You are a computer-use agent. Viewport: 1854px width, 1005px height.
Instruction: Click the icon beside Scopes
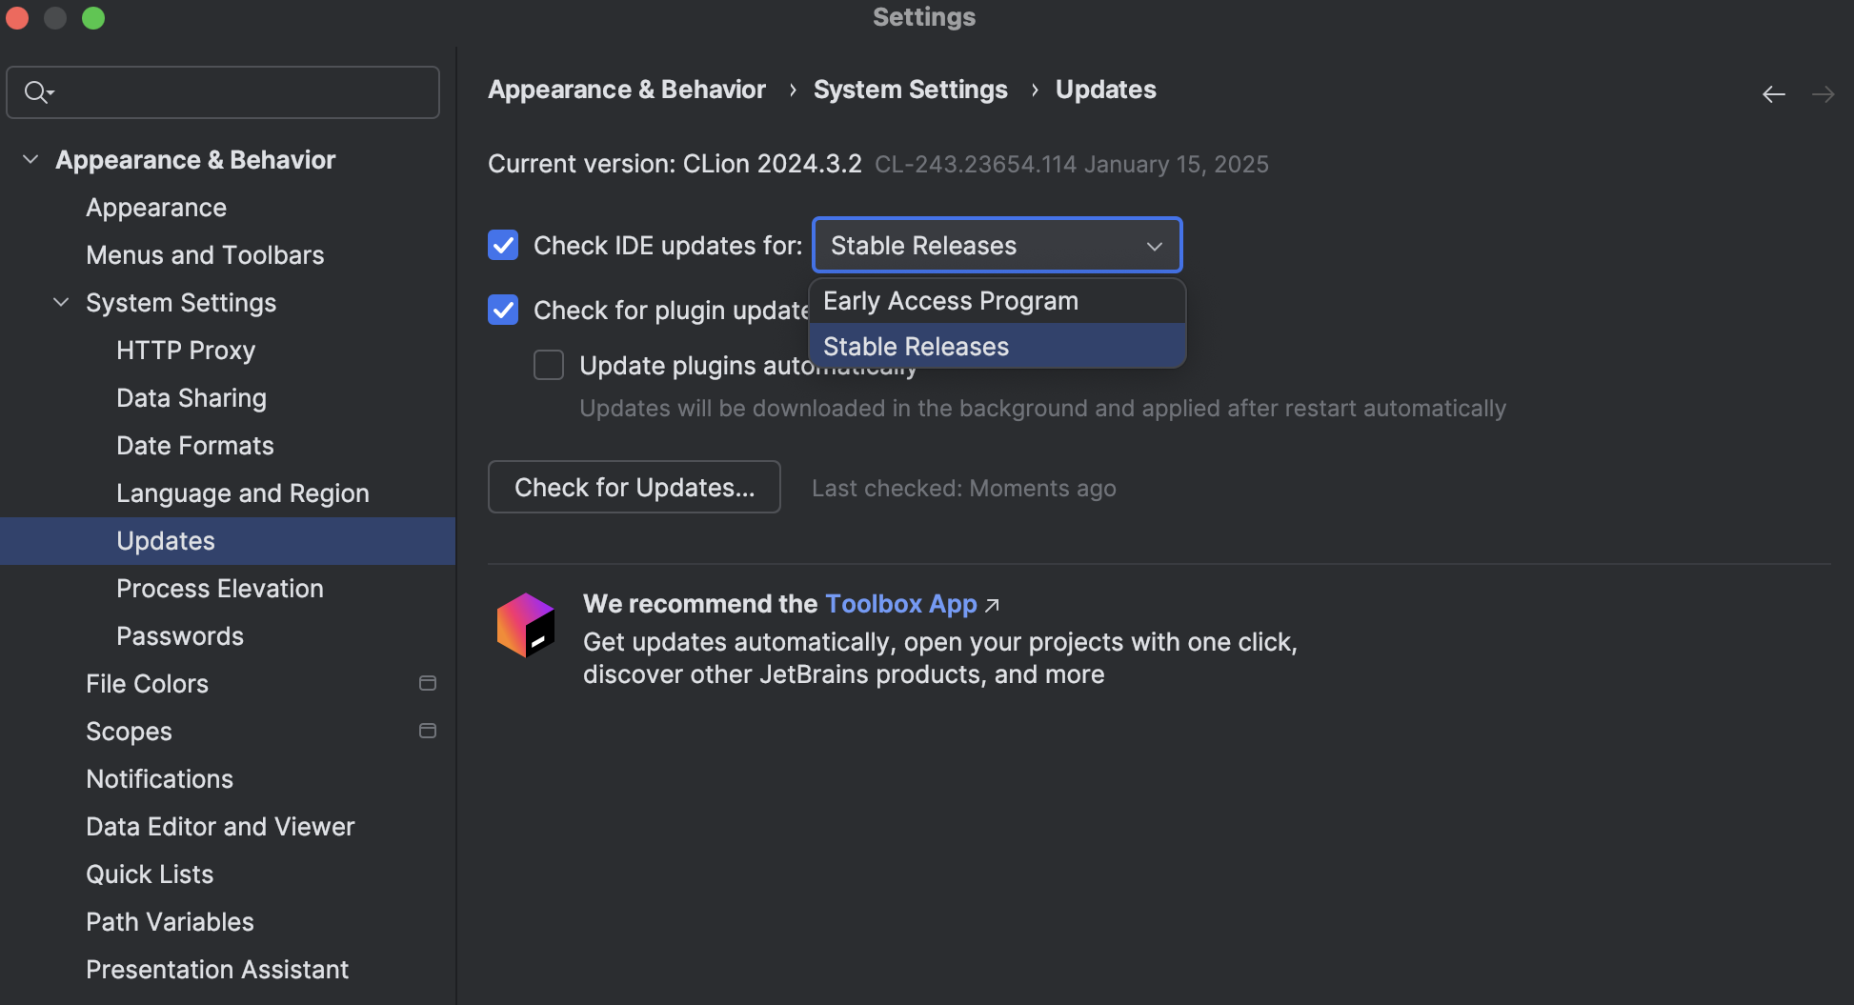[x=427, y=731]
